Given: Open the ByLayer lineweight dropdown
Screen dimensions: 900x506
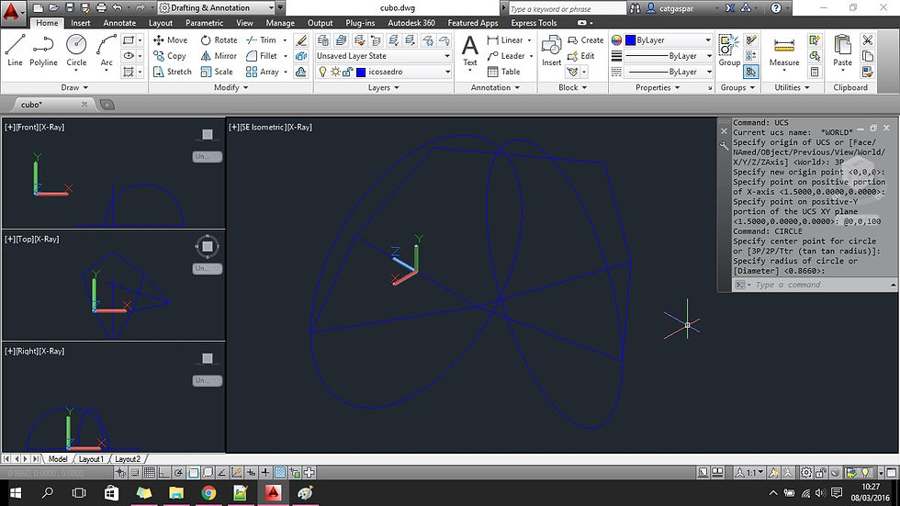Looking at the screenshot, I should (669, 56).
